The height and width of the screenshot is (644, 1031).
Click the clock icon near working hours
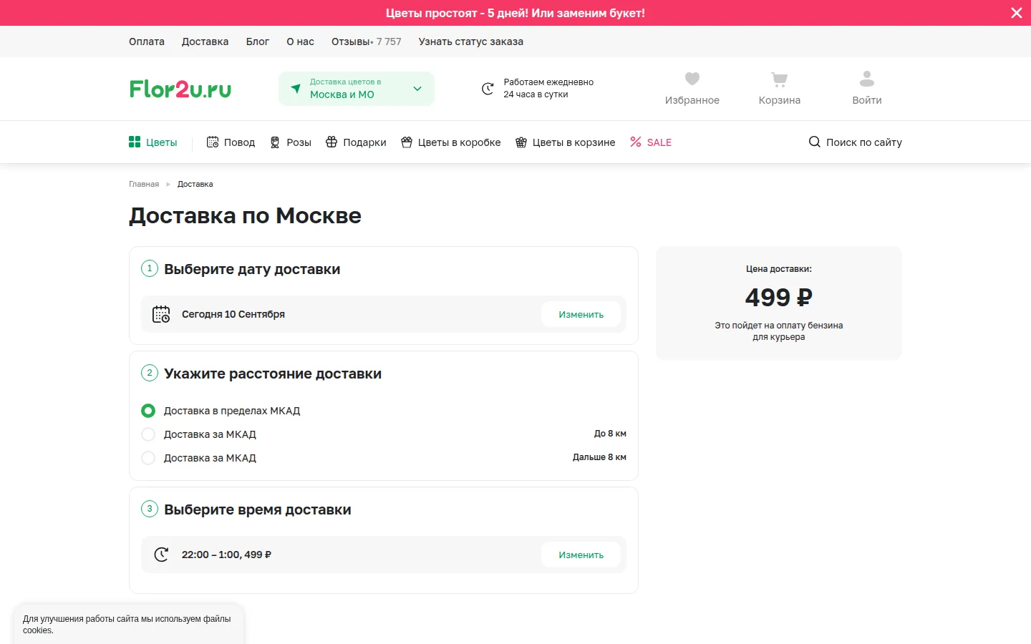(x=488, y=89)
